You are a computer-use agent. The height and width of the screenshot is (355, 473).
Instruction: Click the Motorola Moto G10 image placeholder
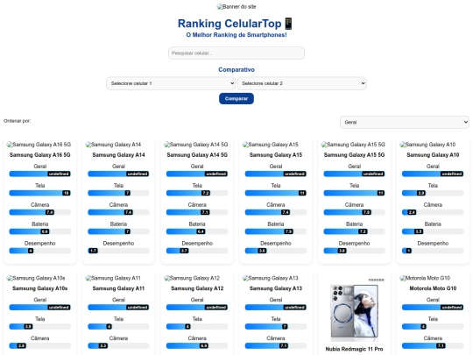click(x=425, y=278)
